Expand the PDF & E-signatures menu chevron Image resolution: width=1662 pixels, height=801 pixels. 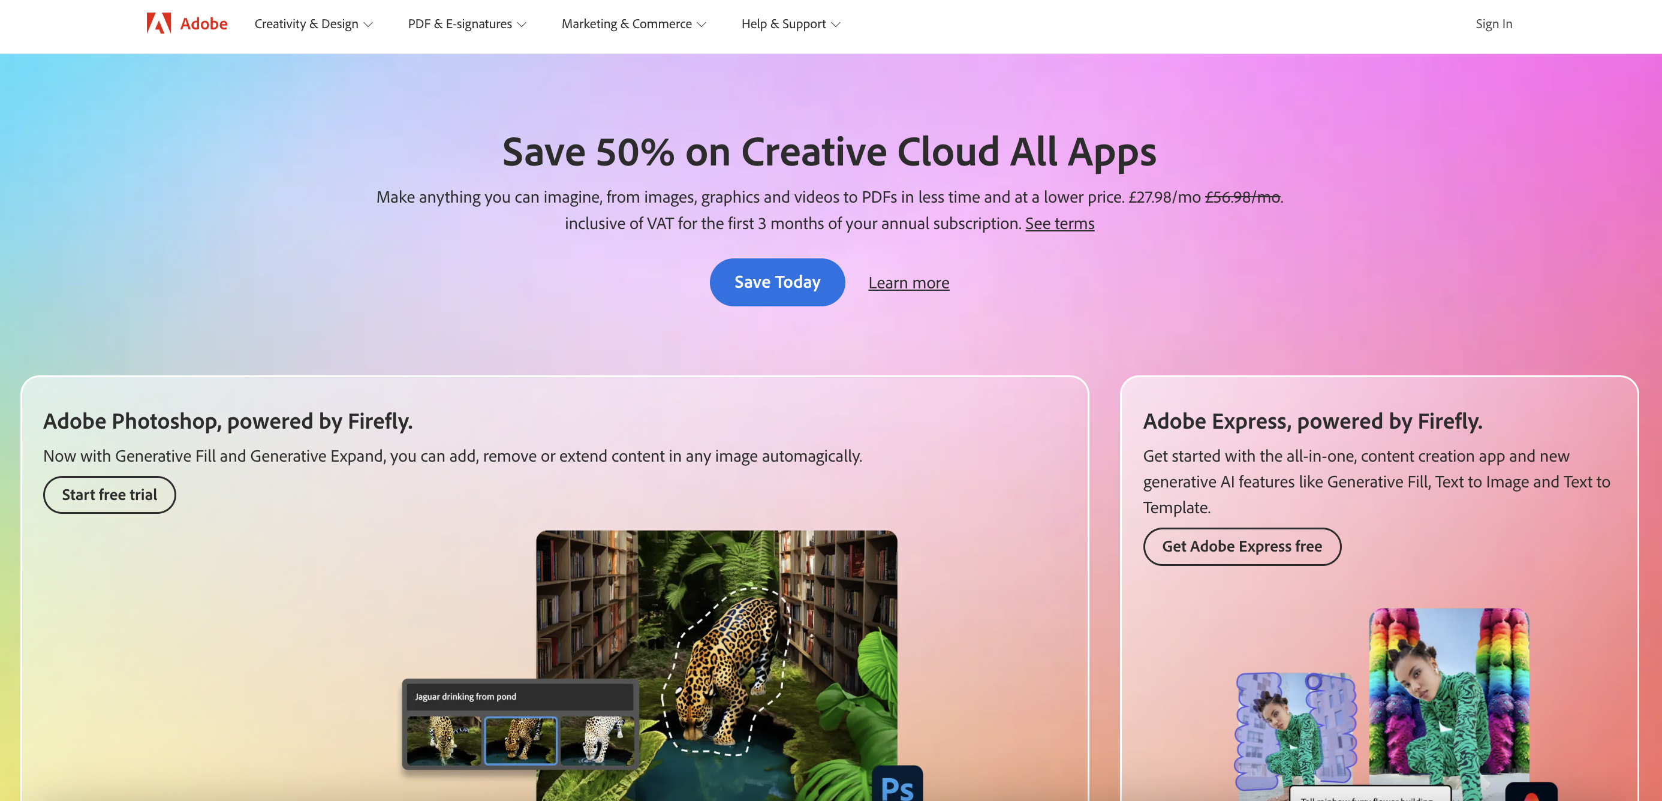click(x=522, y=25)
